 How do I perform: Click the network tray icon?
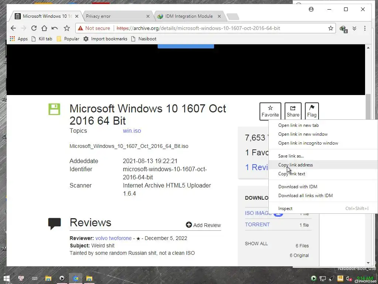[323, 278]
